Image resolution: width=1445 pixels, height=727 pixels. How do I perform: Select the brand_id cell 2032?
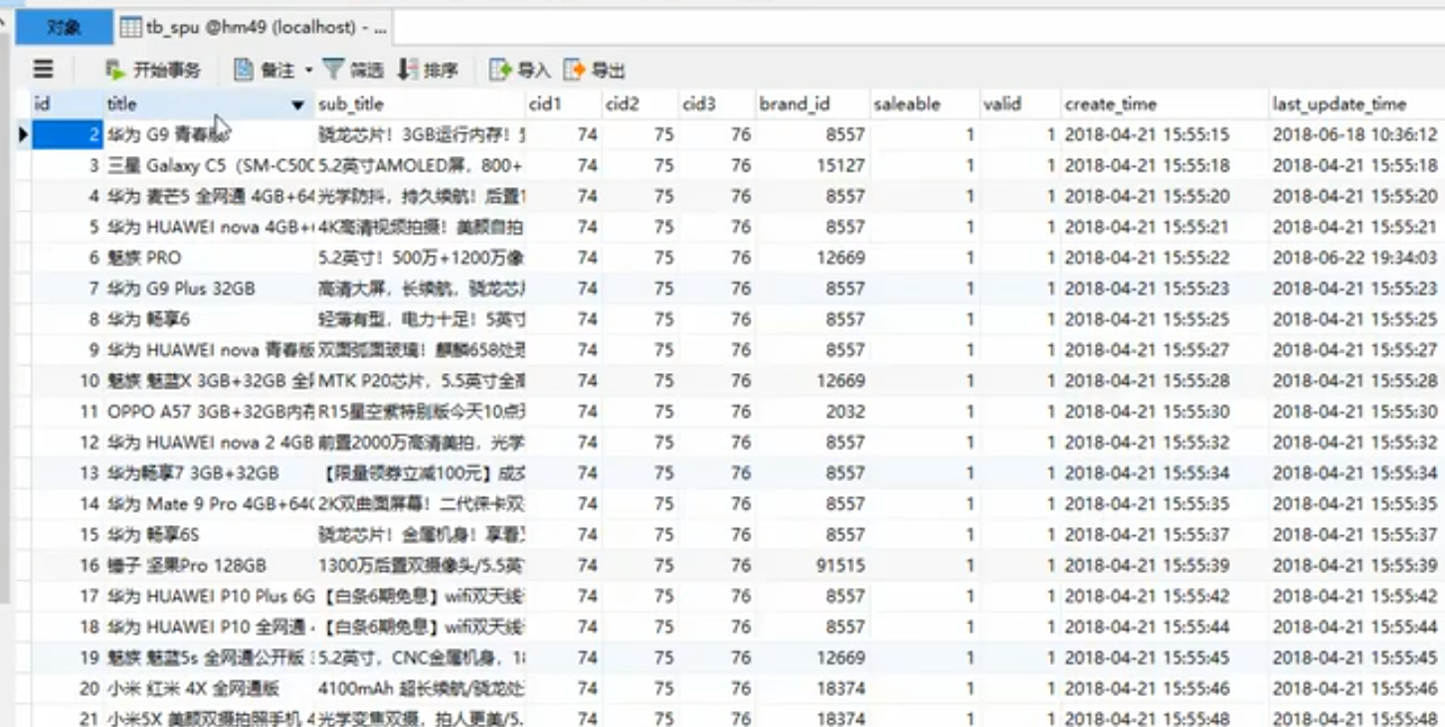[x=812, y=411]
